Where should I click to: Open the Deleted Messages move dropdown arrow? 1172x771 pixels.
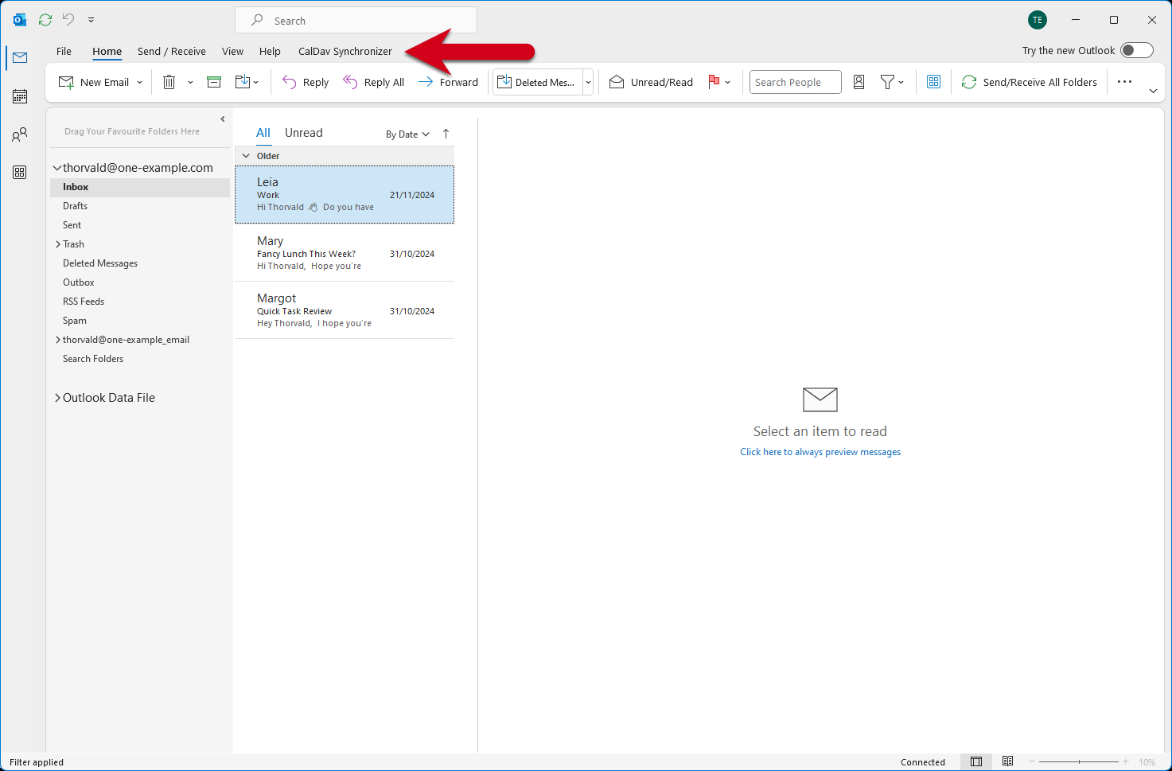pos(588,81)
